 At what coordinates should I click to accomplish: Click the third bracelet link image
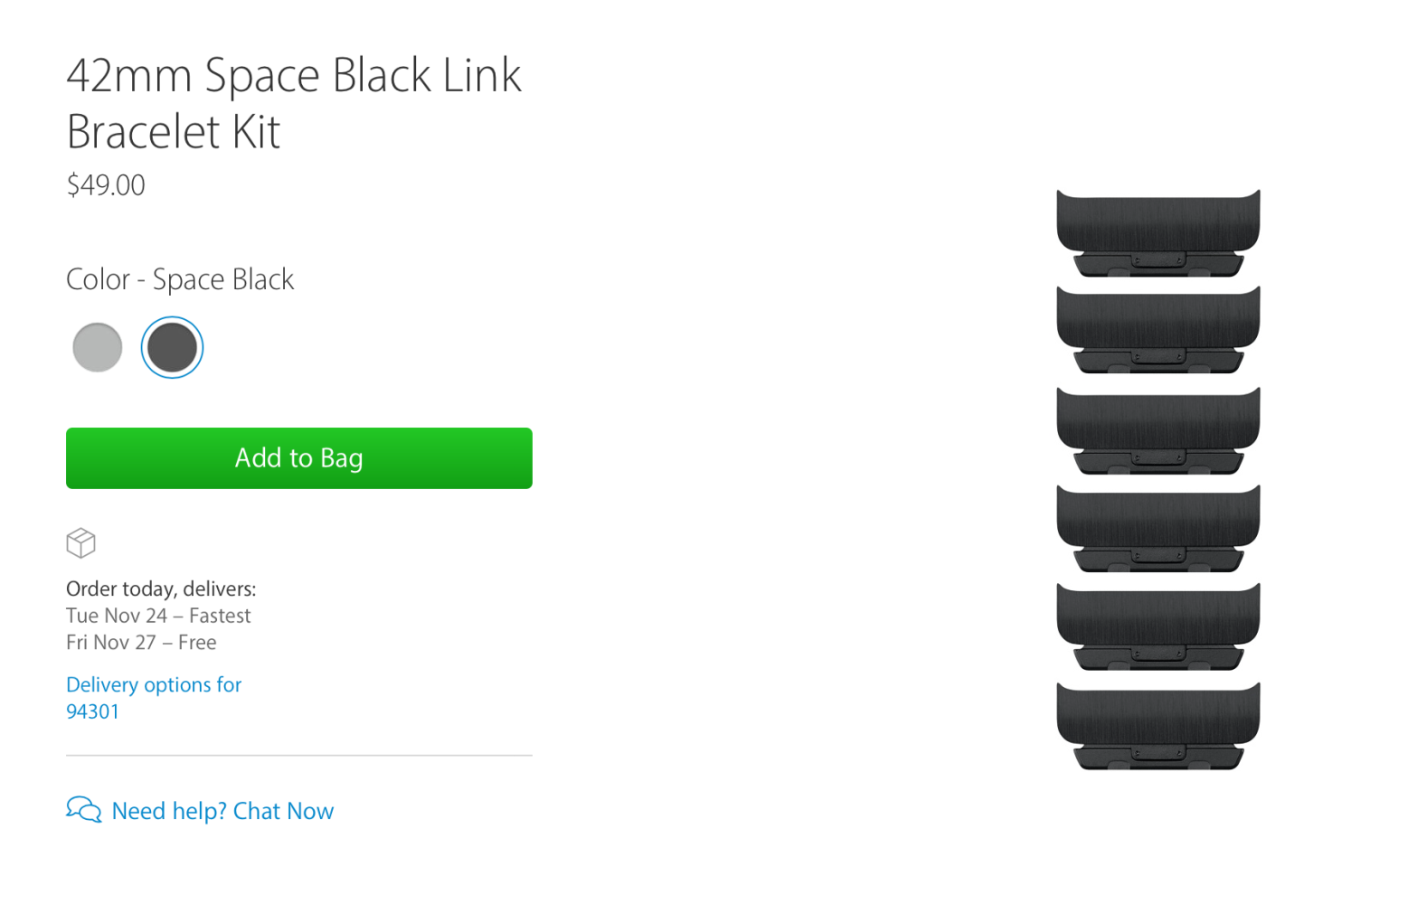tap(1158, 431)
